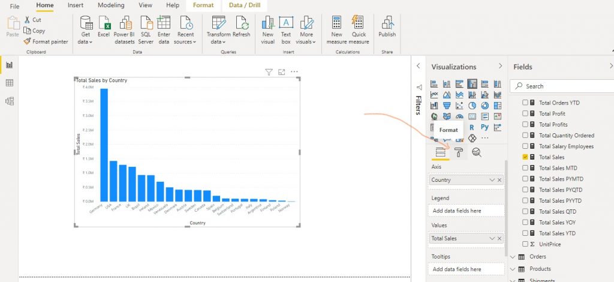Image resolution: width=614 pixels, height=282 pixels.
Task: Select the scatter chart visual
Action: [459, 106]
